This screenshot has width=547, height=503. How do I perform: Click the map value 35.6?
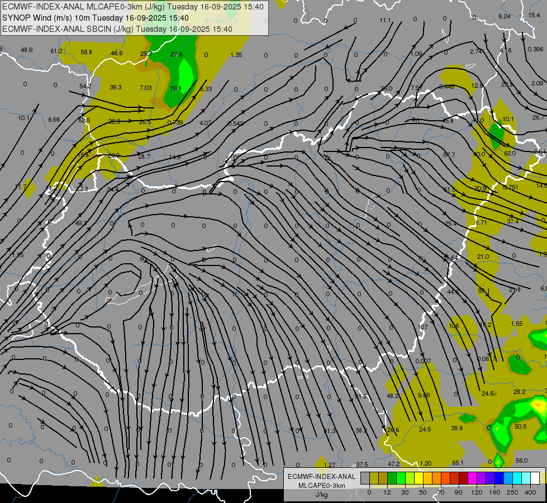coord(456,428)
